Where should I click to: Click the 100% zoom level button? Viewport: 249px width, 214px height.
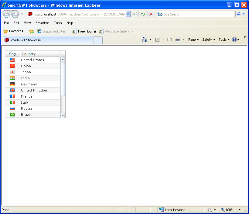[x=227, y=210]
